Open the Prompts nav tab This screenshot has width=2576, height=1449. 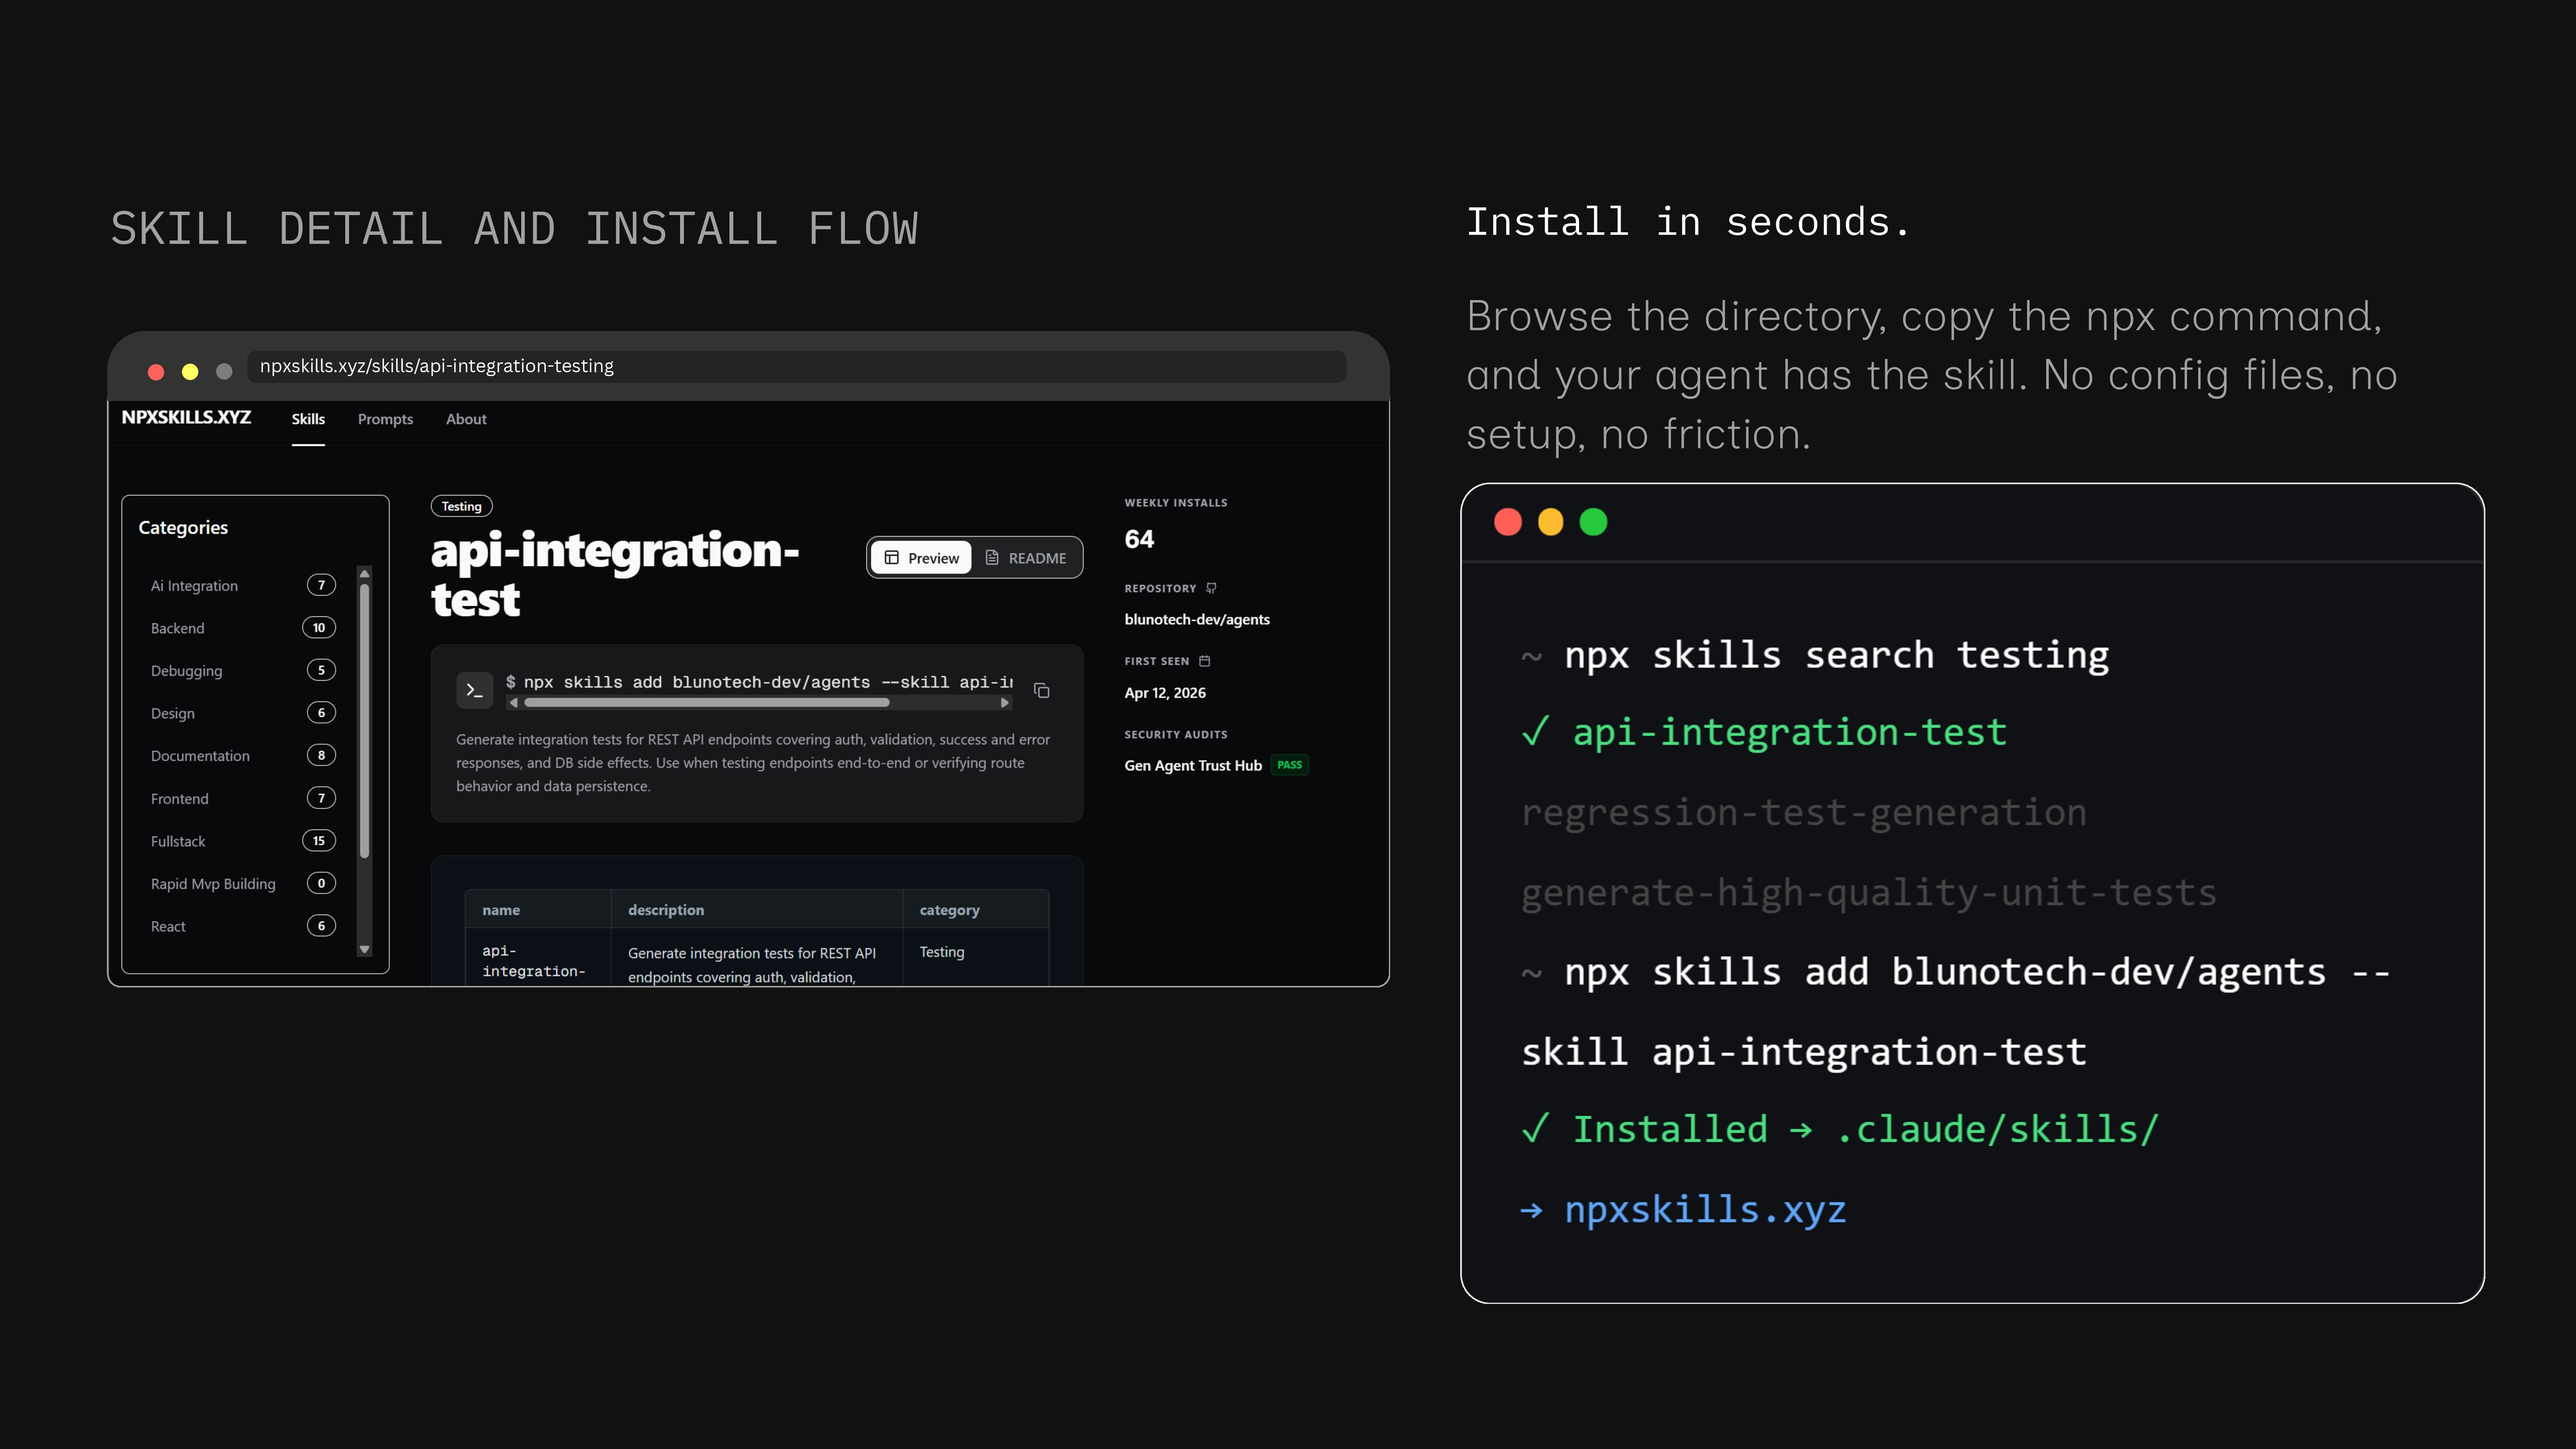(x=385, y=419)
